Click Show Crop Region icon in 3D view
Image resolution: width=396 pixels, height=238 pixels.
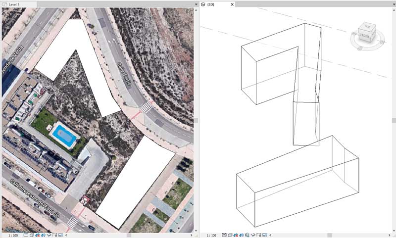[259, 235]
